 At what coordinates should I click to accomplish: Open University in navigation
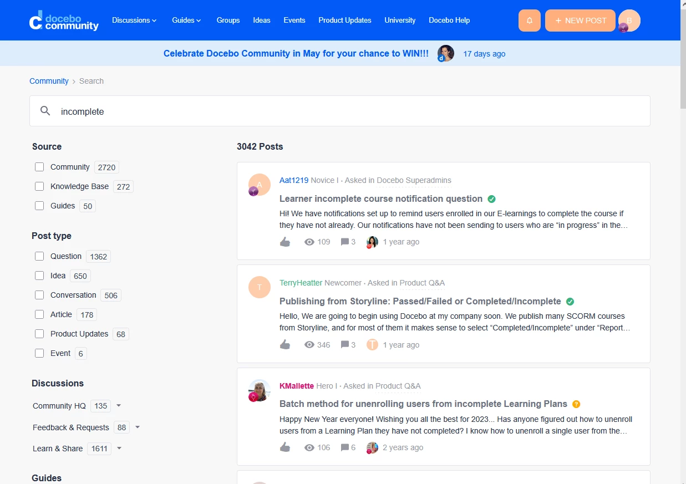[x=400, y=21]
